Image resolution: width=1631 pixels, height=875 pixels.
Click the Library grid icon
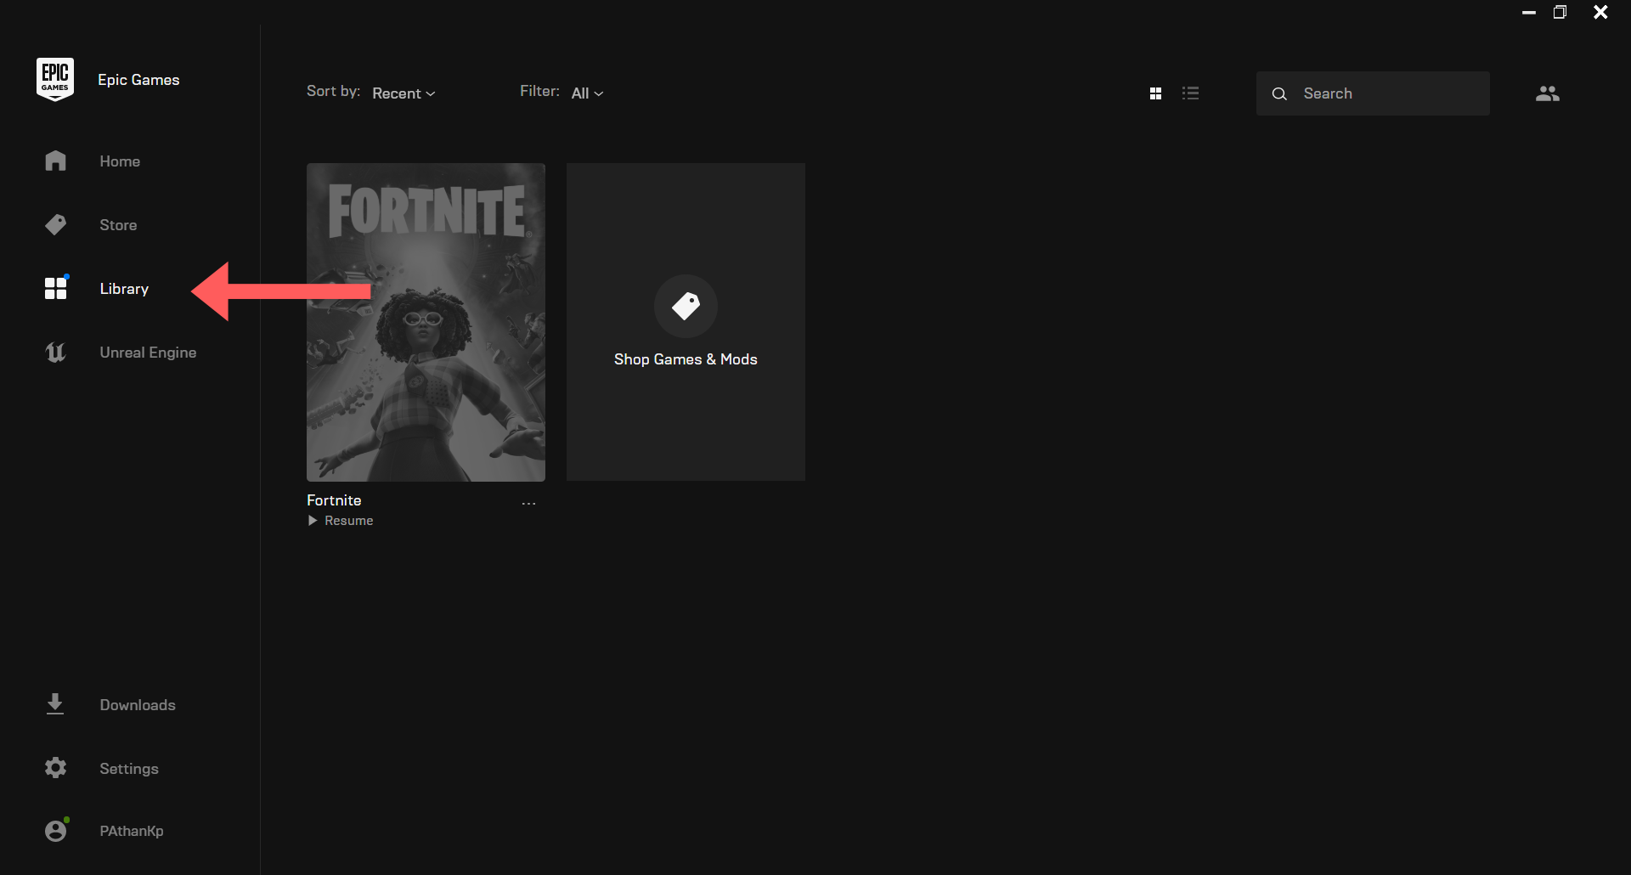[55, 288]
